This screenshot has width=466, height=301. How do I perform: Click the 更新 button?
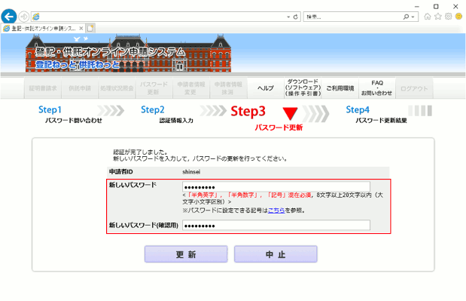coord(186,254)
